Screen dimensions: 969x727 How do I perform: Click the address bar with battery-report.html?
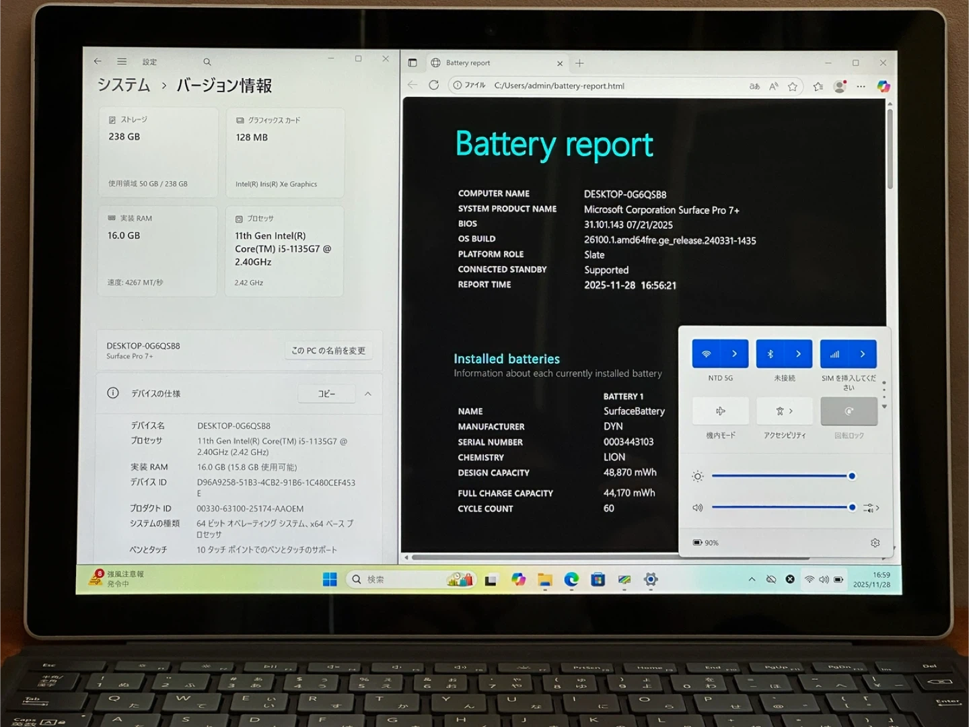606,86
